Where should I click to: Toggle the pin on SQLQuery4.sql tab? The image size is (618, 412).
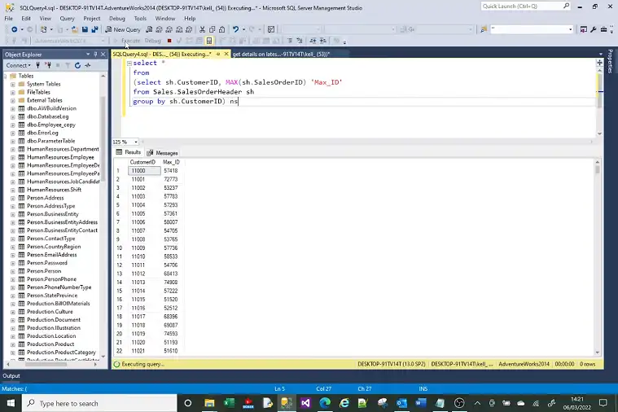pyautogui.click(x=218, y=54)
